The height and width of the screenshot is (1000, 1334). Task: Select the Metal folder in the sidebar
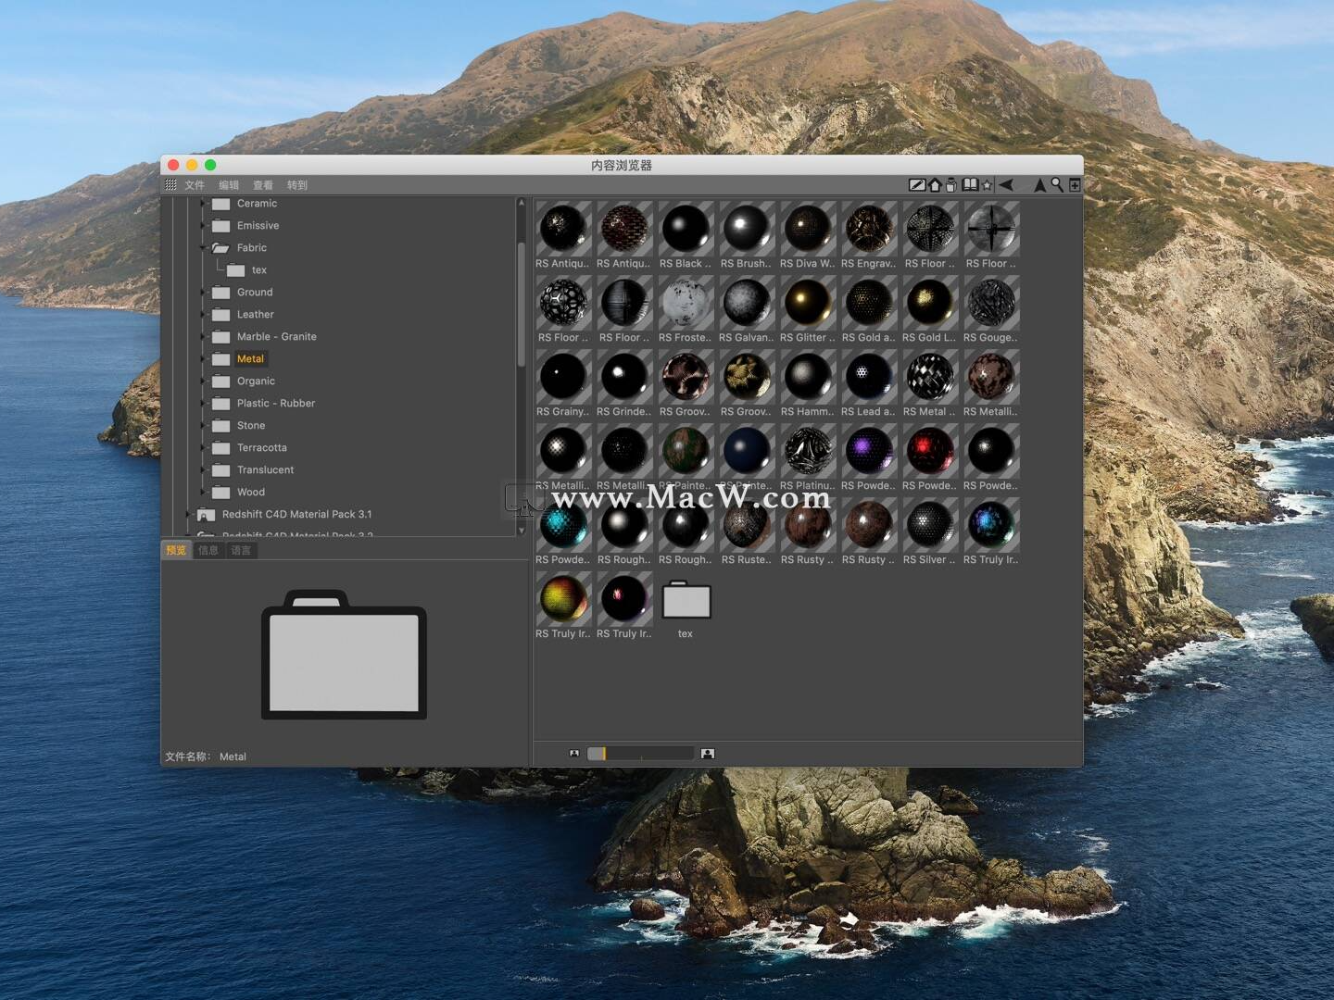249,358
